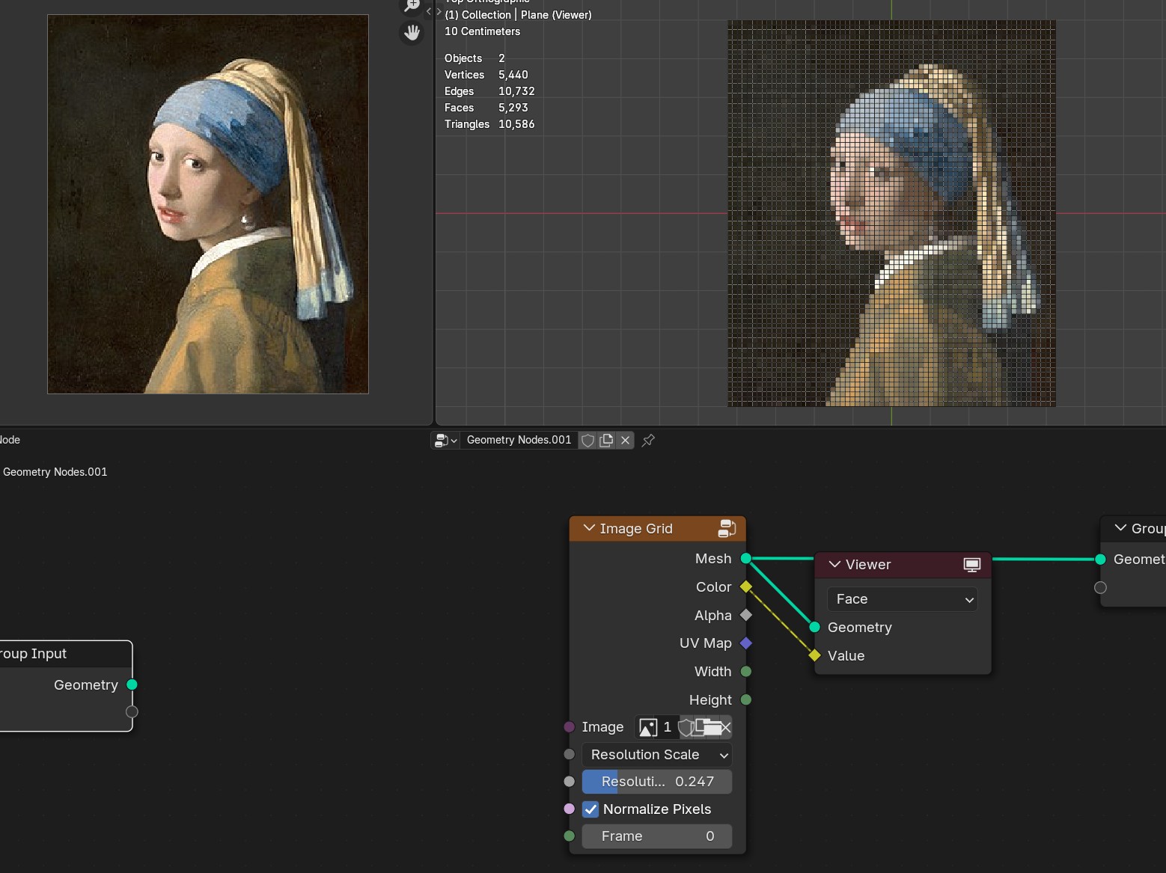Click the Resolution Scale mode input socket
This screenshot has width=1166, height=873.
[x=570, y=755]
